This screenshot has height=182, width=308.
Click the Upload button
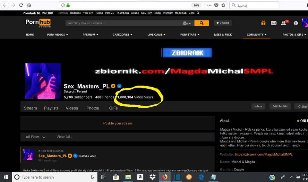(x=223, y=23)
